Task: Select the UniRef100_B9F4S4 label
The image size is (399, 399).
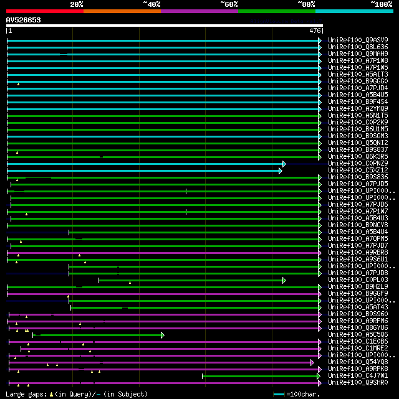Action: point(358,102)
